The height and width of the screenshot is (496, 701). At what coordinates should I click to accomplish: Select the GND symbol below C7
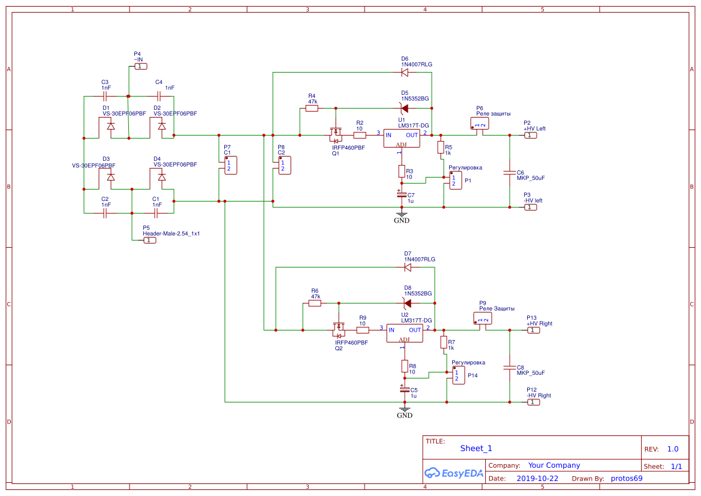[x=402, y=216]
